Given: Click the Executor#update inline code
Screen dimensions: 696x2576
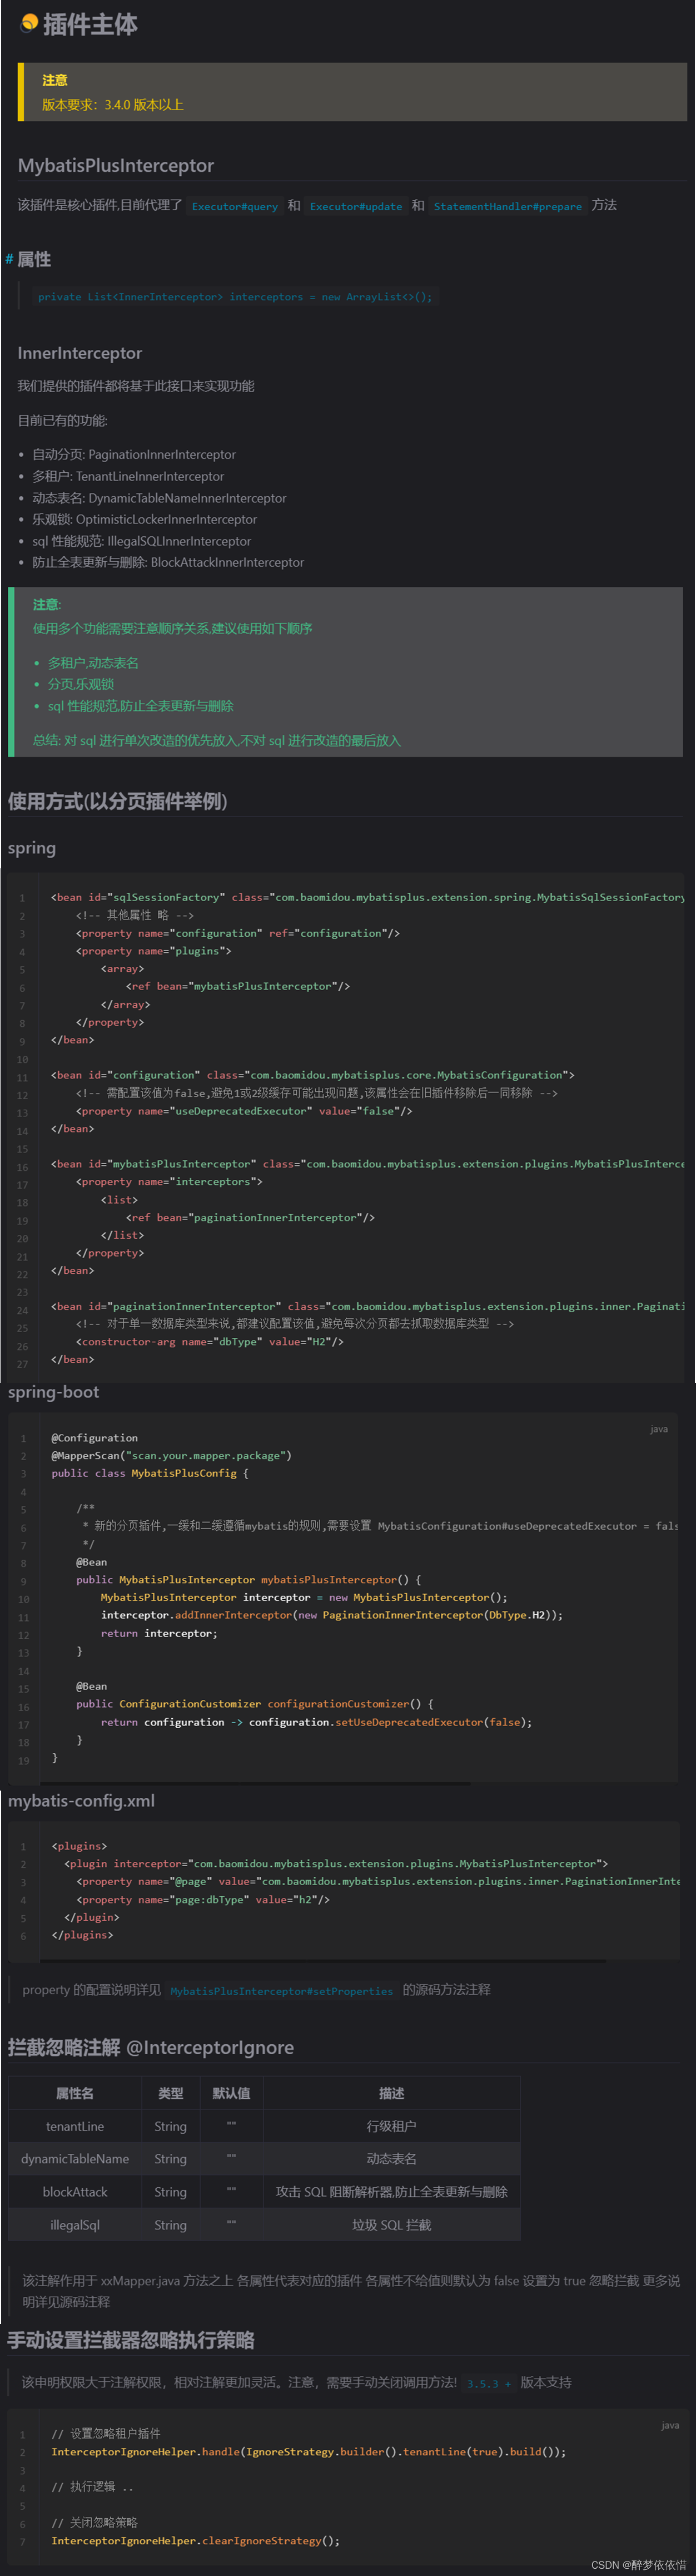Looking at the screenshot, I should [356, 206].
